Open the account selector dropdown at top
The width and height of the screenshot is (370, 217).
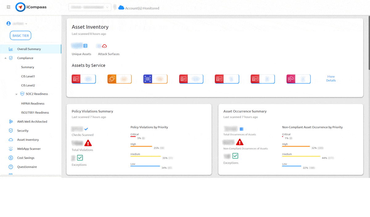(90, 7)
